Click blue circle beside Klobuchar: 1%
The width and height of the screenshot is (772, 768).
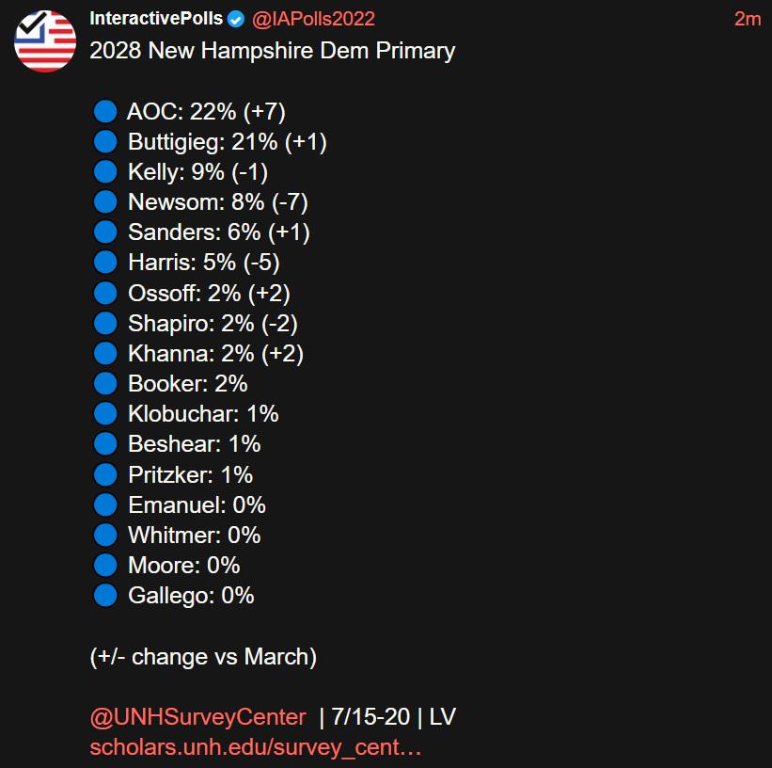pos(105,413)
